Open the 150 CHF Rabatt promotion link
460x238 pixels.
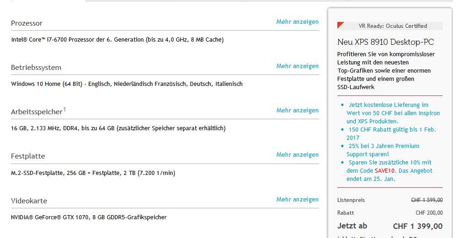tap(391, 133)
